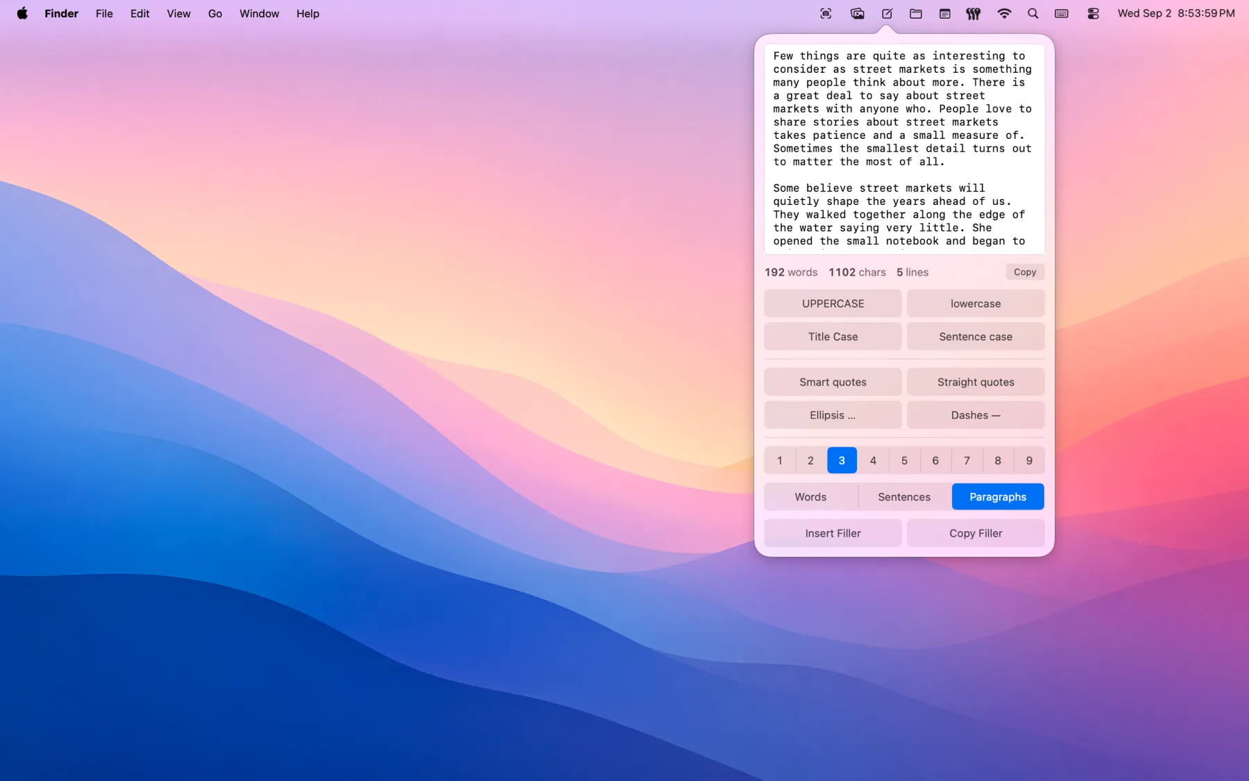Set filler count to 2

(810, 460)
